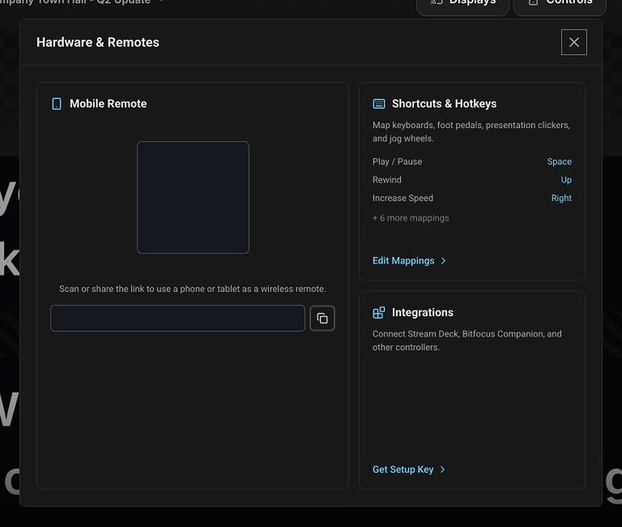Click the Hardware & Remotes dialog title
Viewport: 622px width, 527px height.
(x=98, y=42)
